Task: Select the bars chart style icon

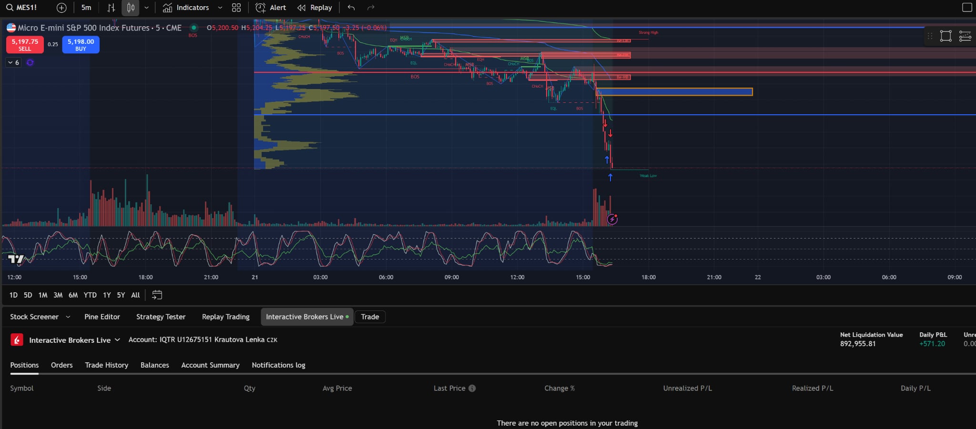Action: [111, 8]
